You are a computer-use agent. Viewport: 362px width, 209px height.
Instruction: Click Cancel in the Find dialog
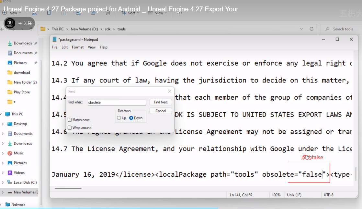(161, 111)
